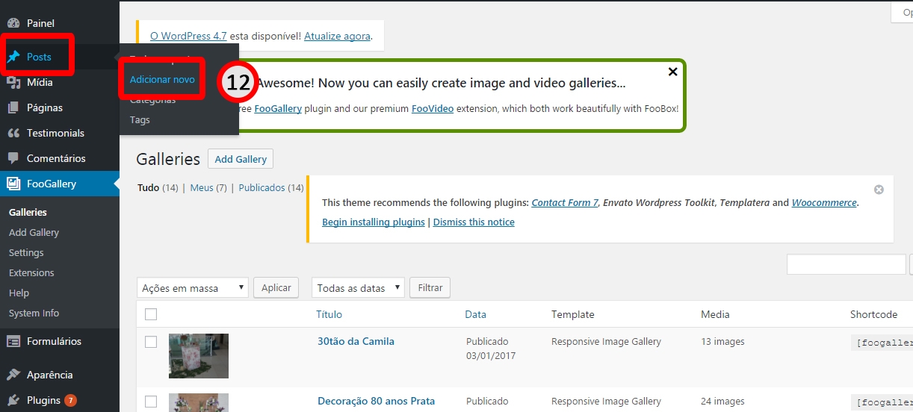
Task: Click the Decoração 80 anos Prata thumbnail
Action: tap(199, 403)
